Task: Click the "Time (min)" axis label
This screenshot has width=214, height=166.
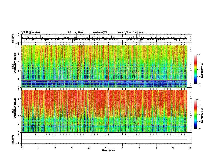Action: (x=108, y=151)
